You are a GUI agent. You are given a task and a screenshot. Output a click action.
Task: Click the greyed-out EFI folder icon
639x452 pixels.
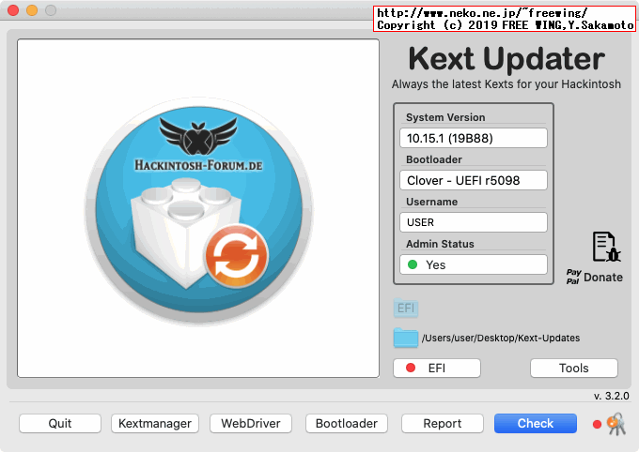pos(406,308)
